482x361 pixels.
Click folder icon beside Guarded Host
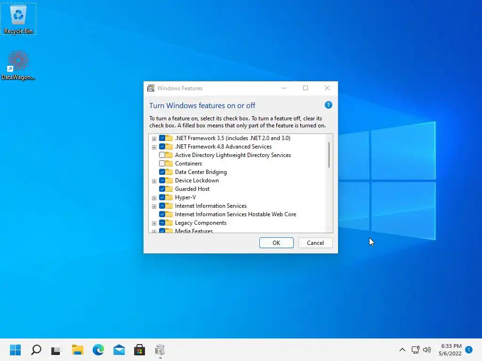point(169,189)
